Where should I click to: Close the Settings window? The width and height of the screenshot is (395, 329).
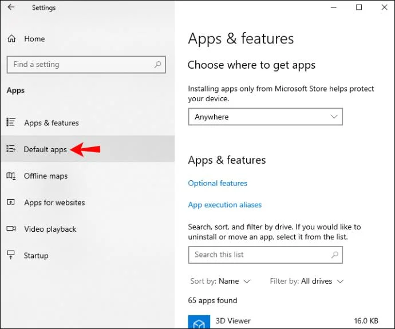point(385,7)
